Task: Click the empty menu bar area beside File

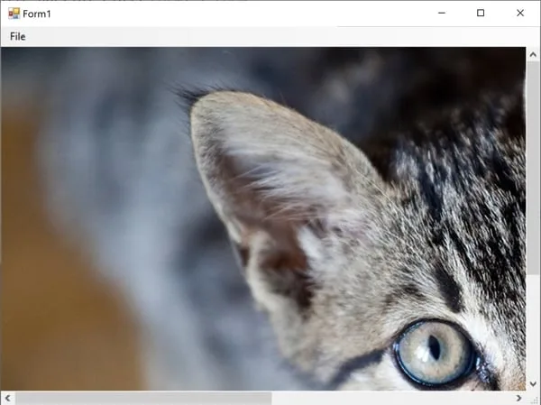Action: click(x=270, y=36)
